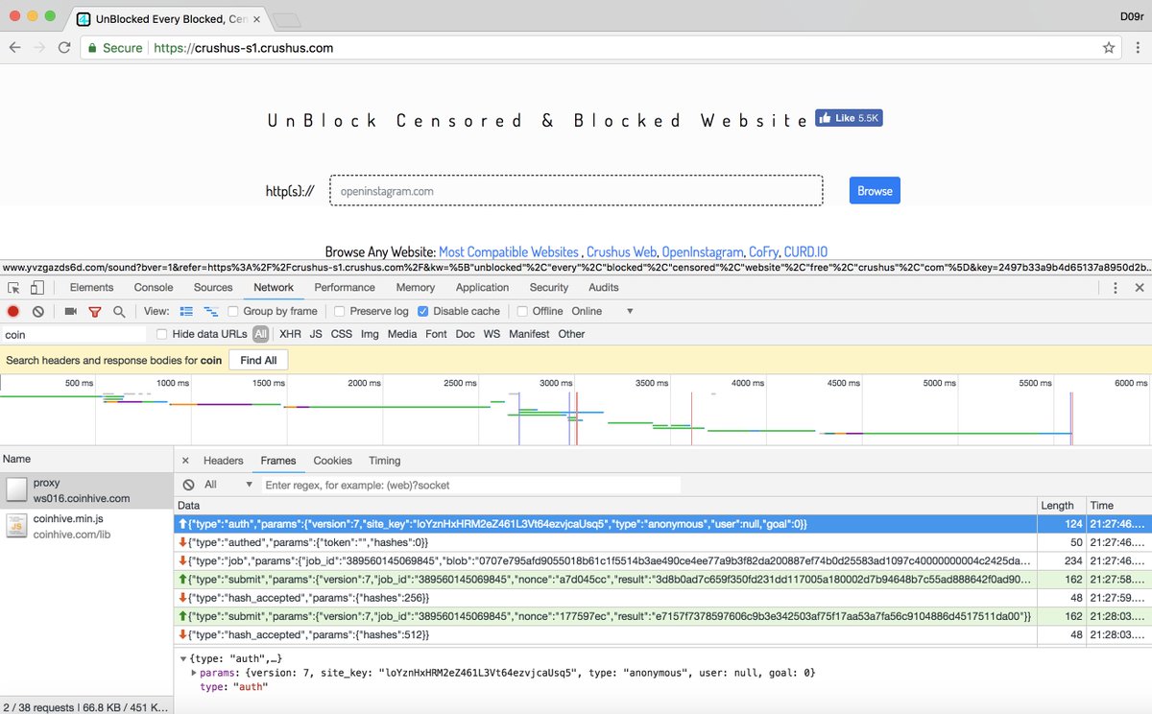Open the DevTools customize menu dots

1115,287
